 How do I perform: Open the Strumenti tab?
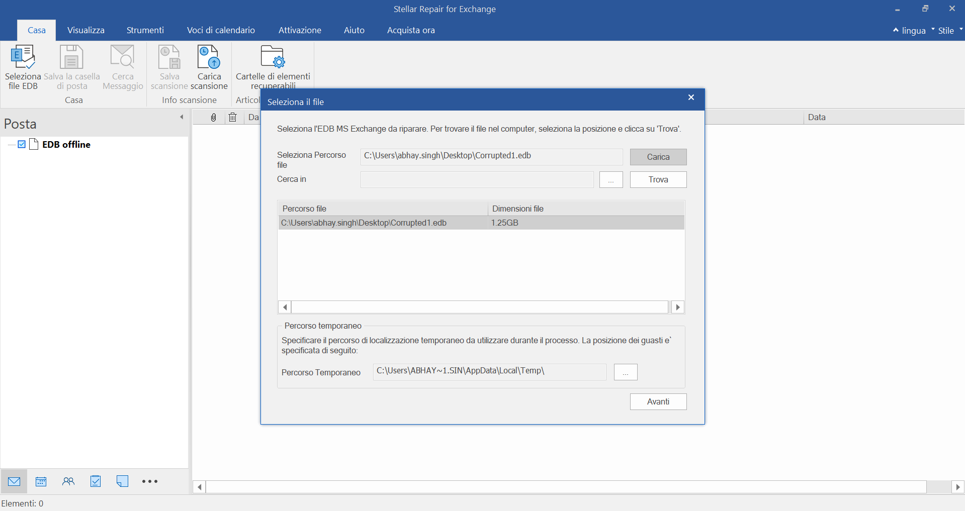(145, 30)
